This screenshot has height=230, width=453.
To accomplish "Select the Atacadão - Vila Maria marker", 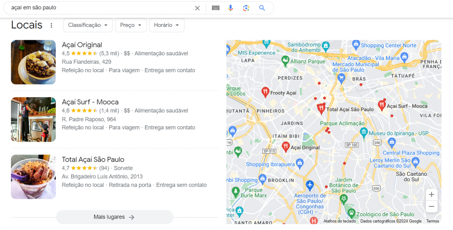I will (404, 57).
